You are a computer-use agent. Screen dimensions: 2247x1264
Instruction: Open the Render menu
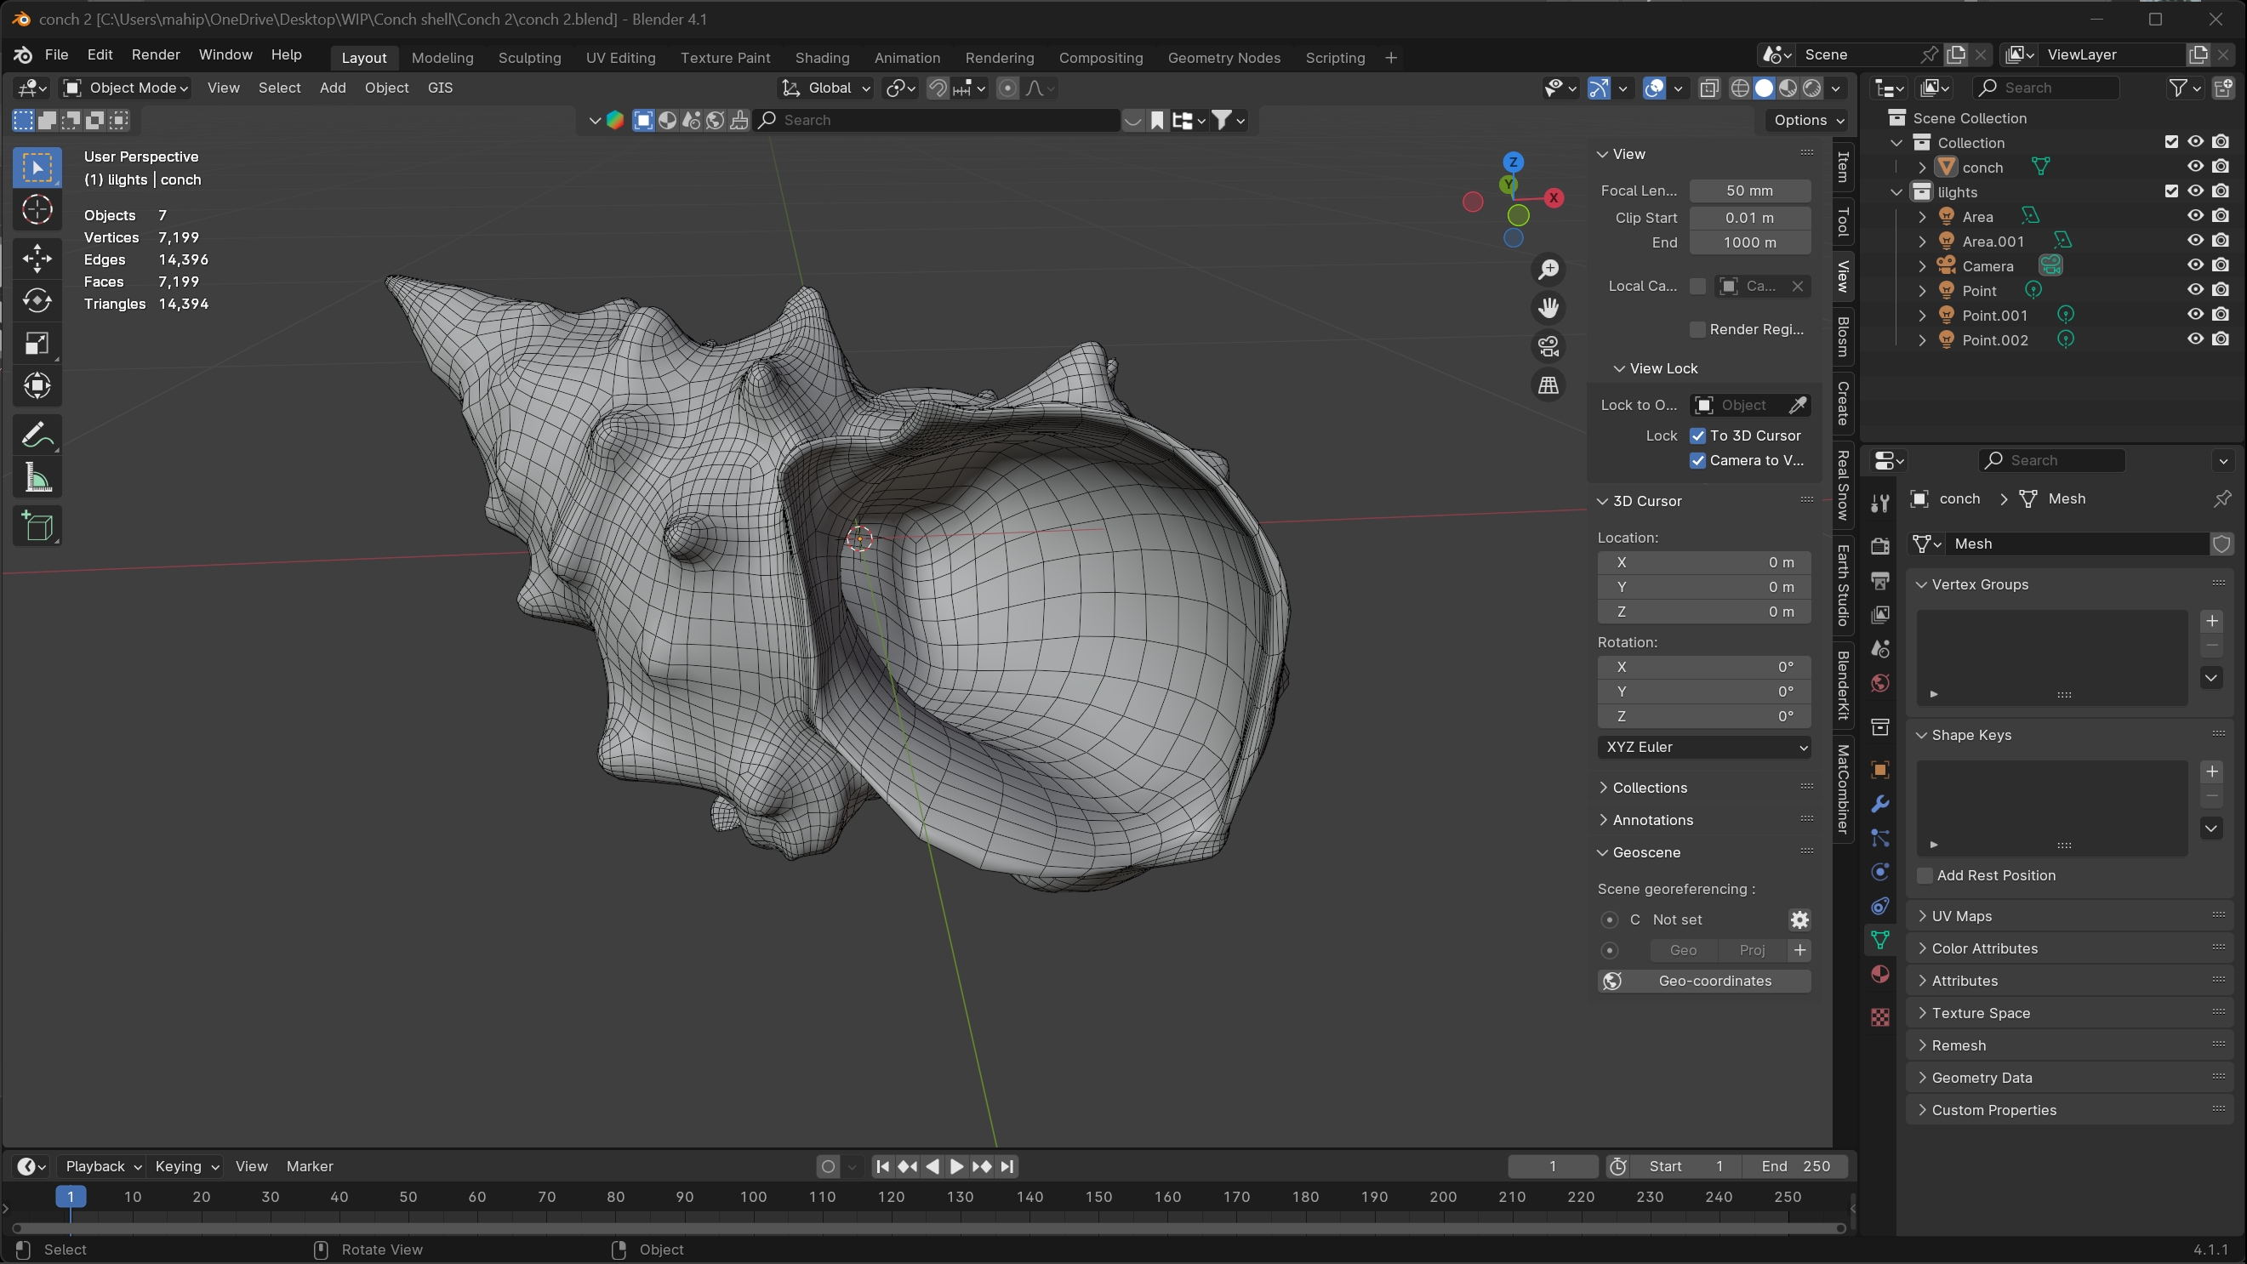155,54
